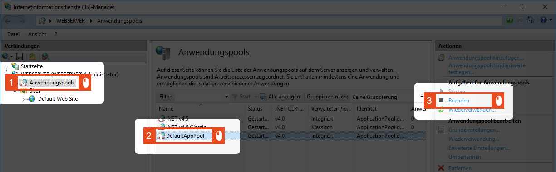556x172 pixels.
Task: Sort by the .NET CLR column header
Action: pos(290,109)
